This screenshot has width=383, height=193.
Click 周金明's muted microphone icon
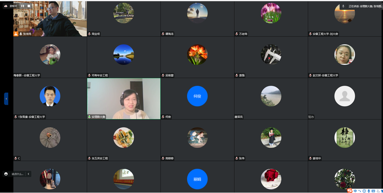coord(90,34)
